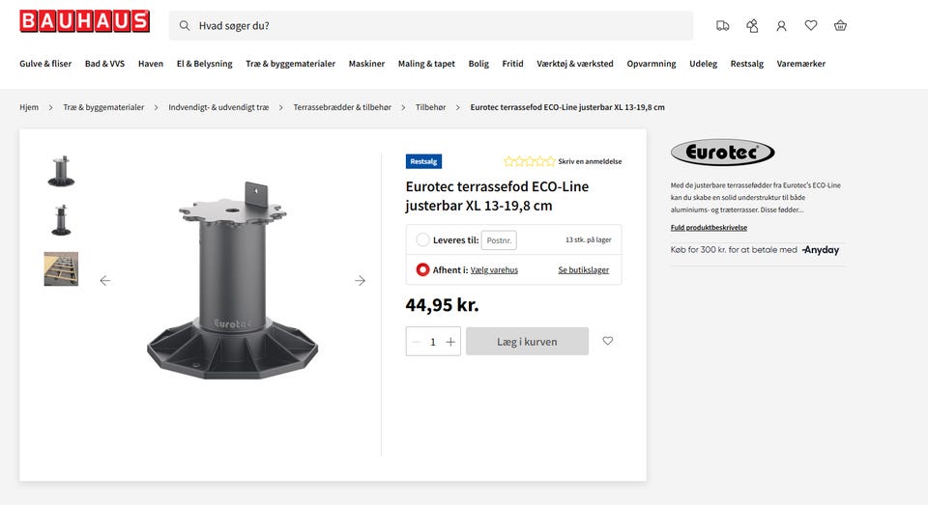Click the Anyday logo
This screenshot has width=928, height=505.
[x=821, y=250]
